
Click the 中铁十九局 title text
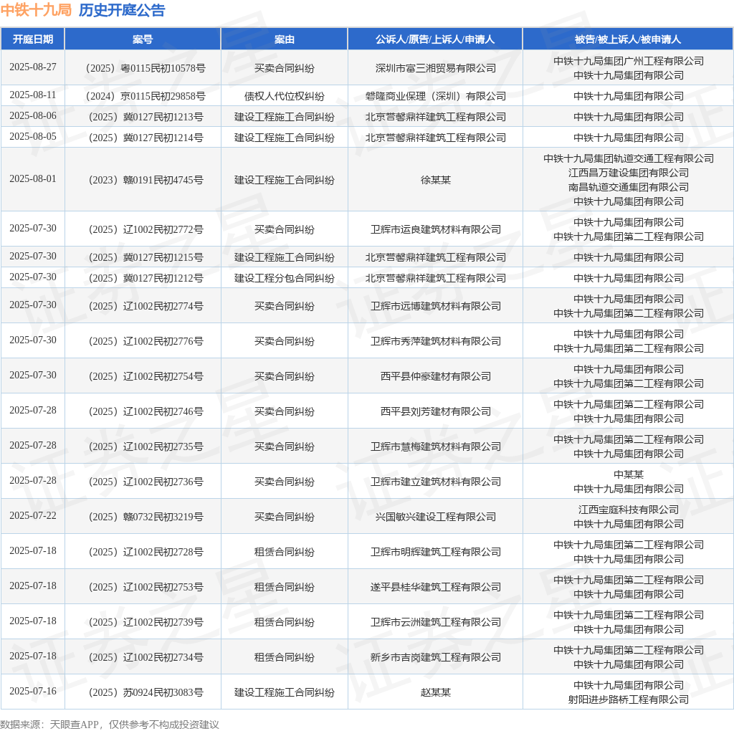36,10
